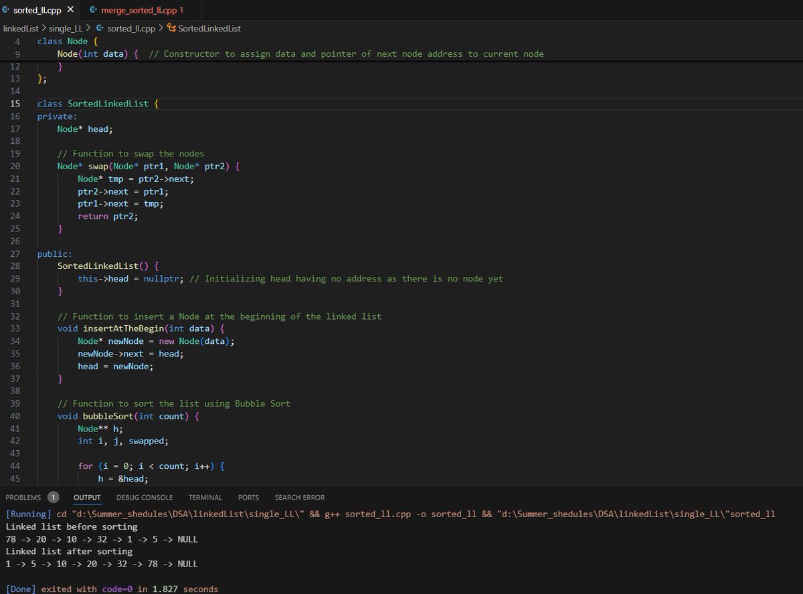This screenshot has width=803, height=594.
Task: Click the problems count badge showing 1
Action: click(x=53, y=498)
